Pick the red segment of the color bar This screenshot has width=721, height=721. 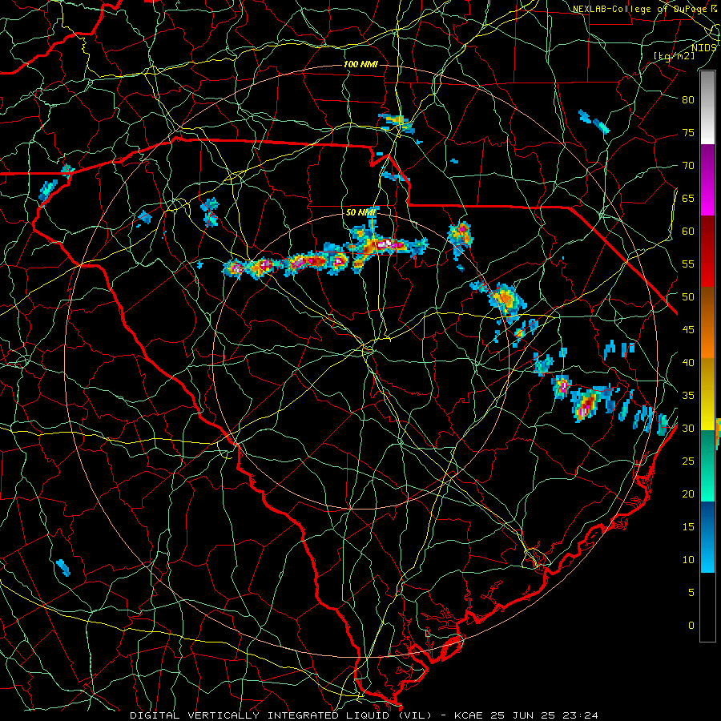[707, 252]
